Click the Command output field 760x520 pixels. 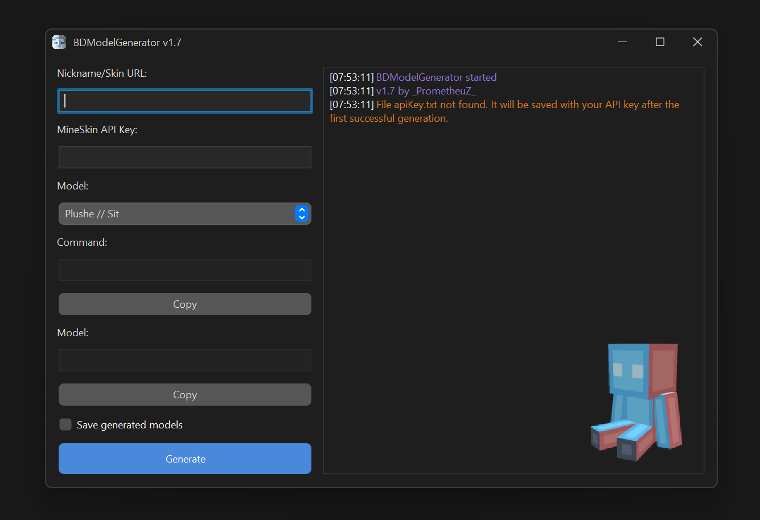[x=185, y=270]
